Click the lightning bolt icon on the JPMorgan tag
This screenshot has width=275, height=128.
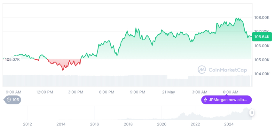205,100
